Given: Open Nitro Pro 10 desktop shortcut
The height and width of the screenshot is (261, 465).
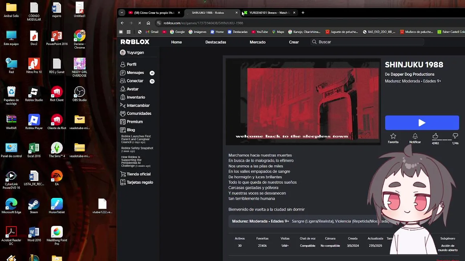Looking at the screenshot, I should (x=34, y=66).
